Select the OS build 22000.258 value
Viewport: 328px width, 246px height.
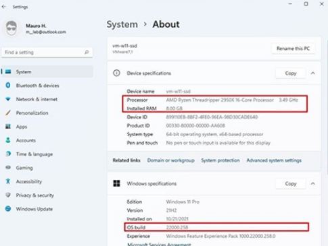point(177,227)
